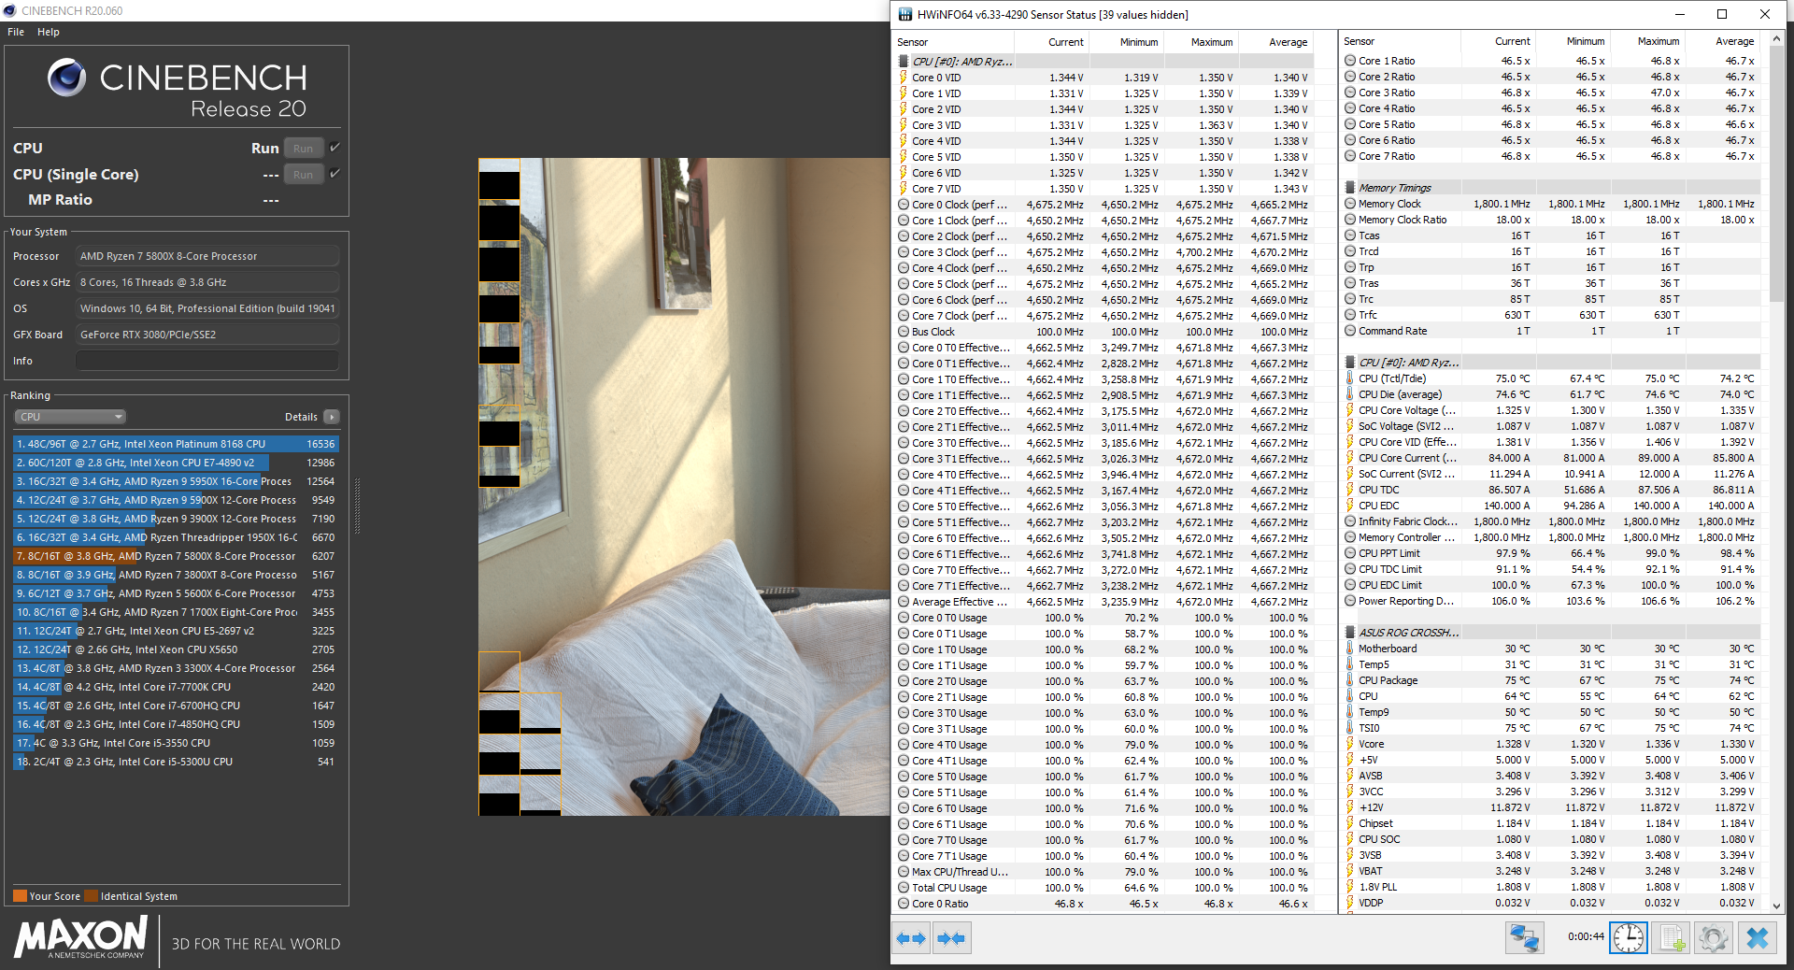Click the Processor field showing AMD Ryzen 7 5800X
The height and width of the screenshot is (970, 1794).
(207, 256)
